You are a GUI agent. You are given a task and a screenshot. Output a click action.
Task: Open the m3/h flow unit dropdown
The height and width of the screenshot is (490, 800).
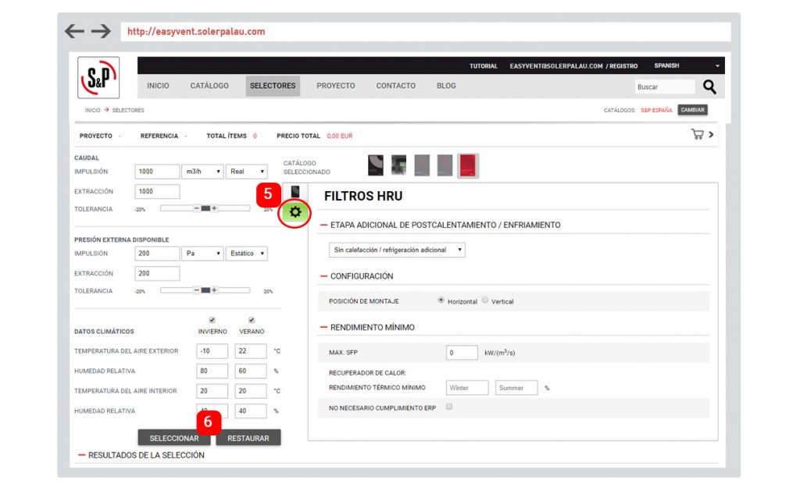point(202,172)
